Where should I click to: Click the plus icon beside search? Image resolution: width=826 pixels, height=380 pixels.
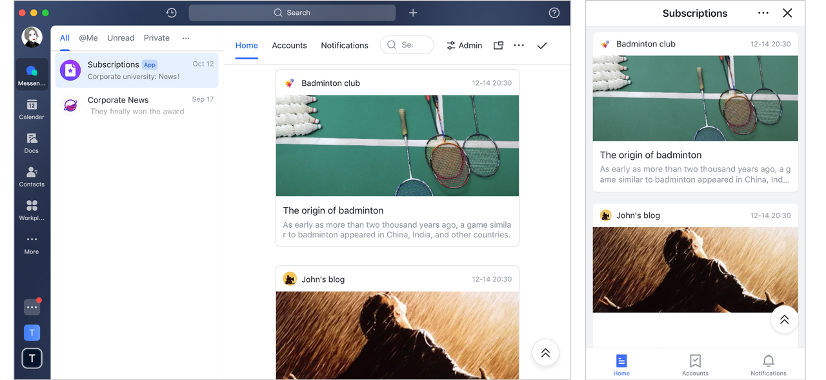pos(413,13)
